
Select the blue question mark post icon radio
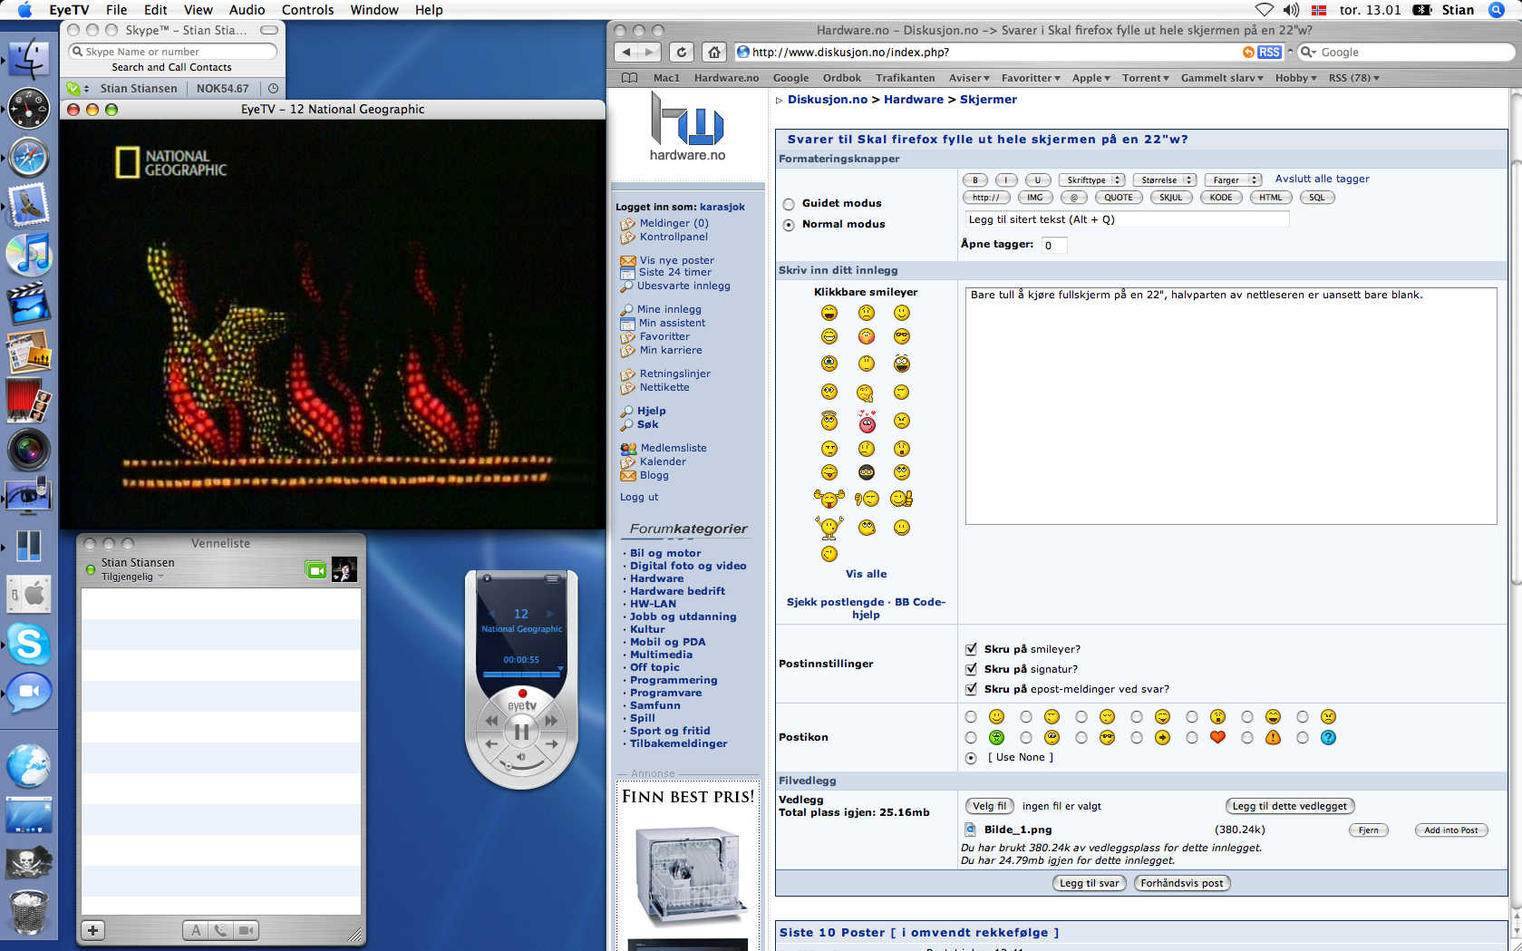click(x=1303, y=738)
